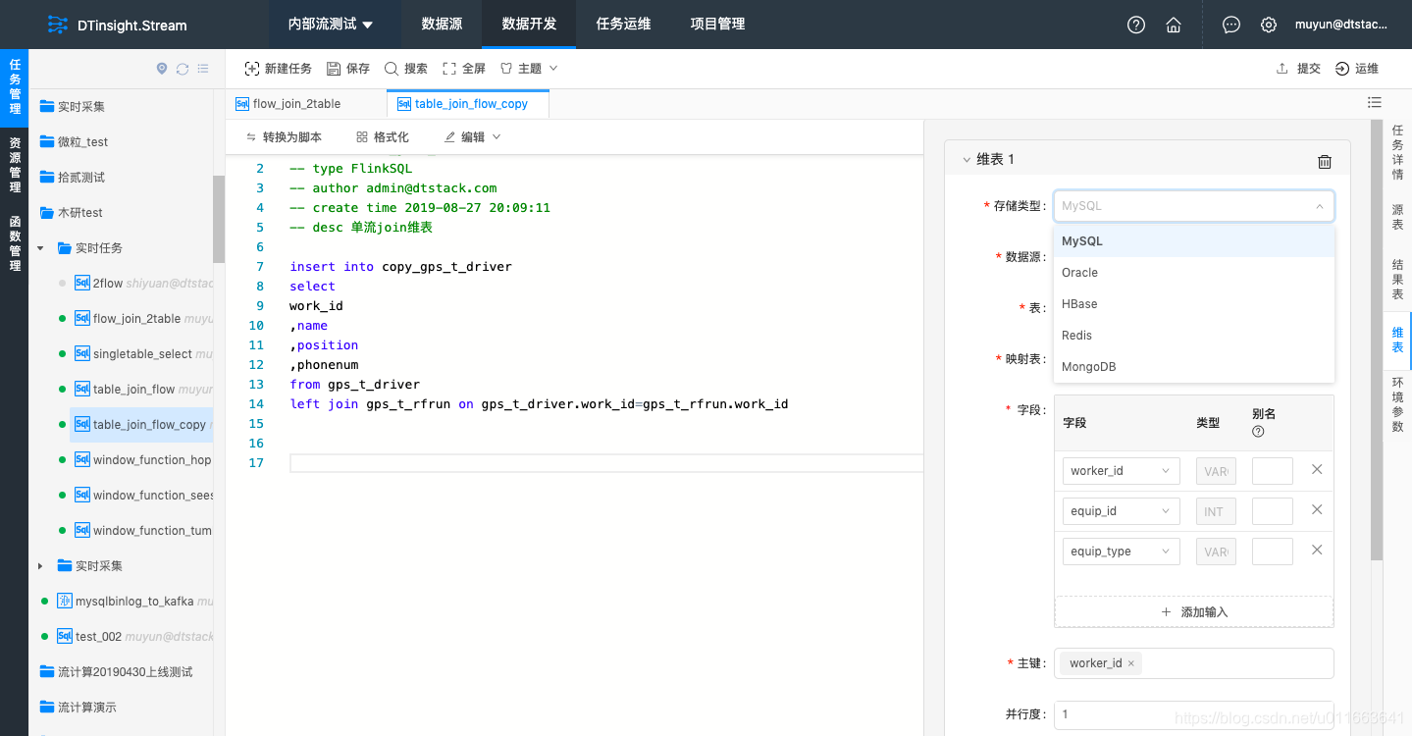This screenshot has height=736, width=1412.
Task: Click 格式化 to format SQL
Action: (383, 137)
